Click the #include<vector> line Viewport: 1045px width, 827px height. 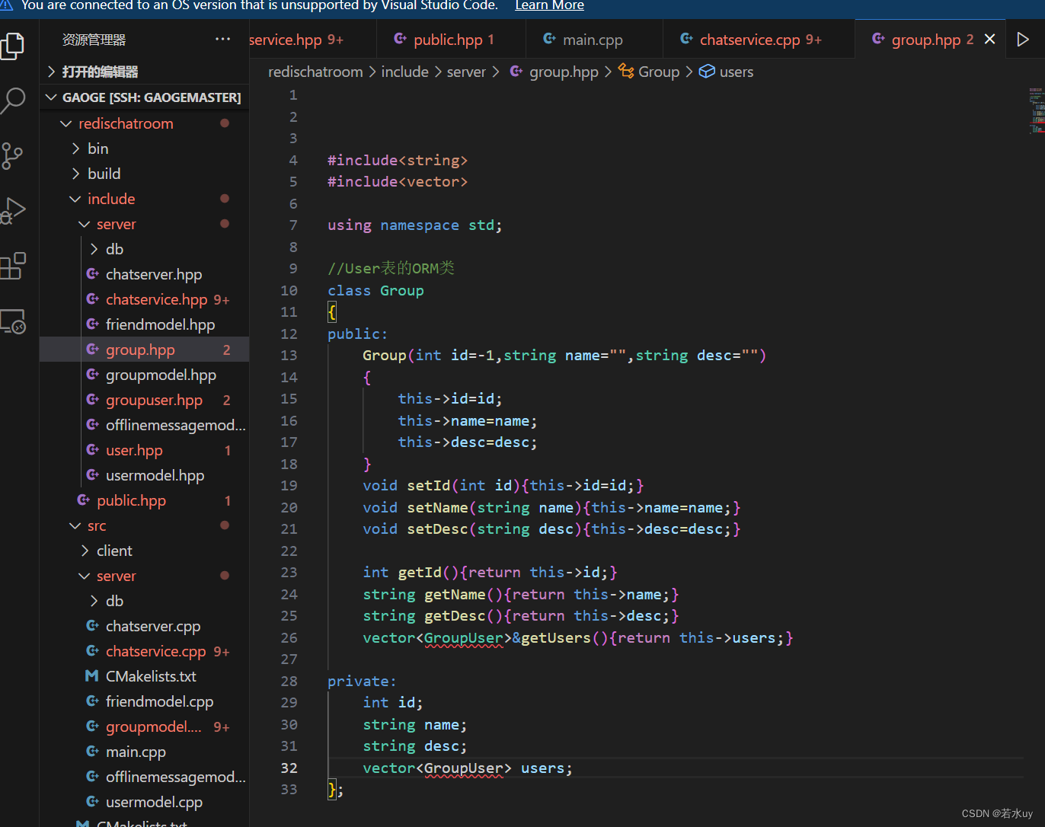click(x=398, y=181)
